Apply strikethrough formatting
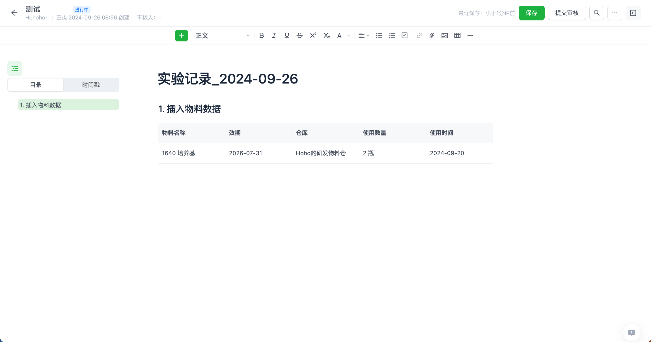The height and width of the screenshot is (342, 651). (299, 36)
